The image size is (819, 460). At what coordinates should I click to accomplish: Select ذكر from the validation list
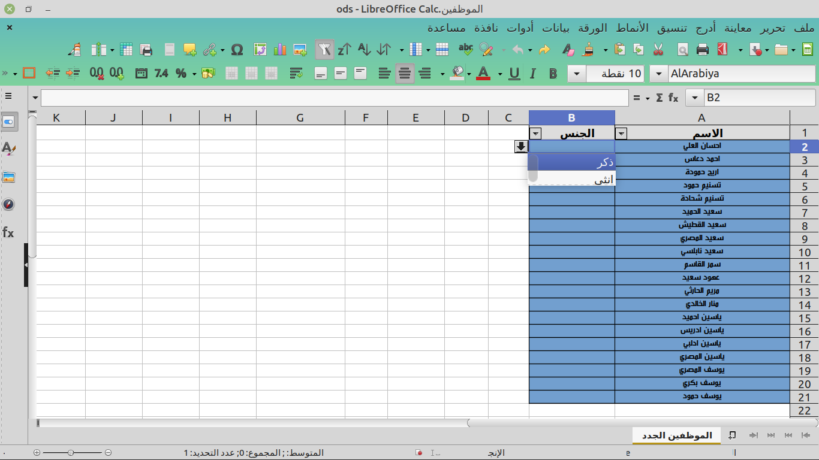pyautogui.click(x=603, y=163)
